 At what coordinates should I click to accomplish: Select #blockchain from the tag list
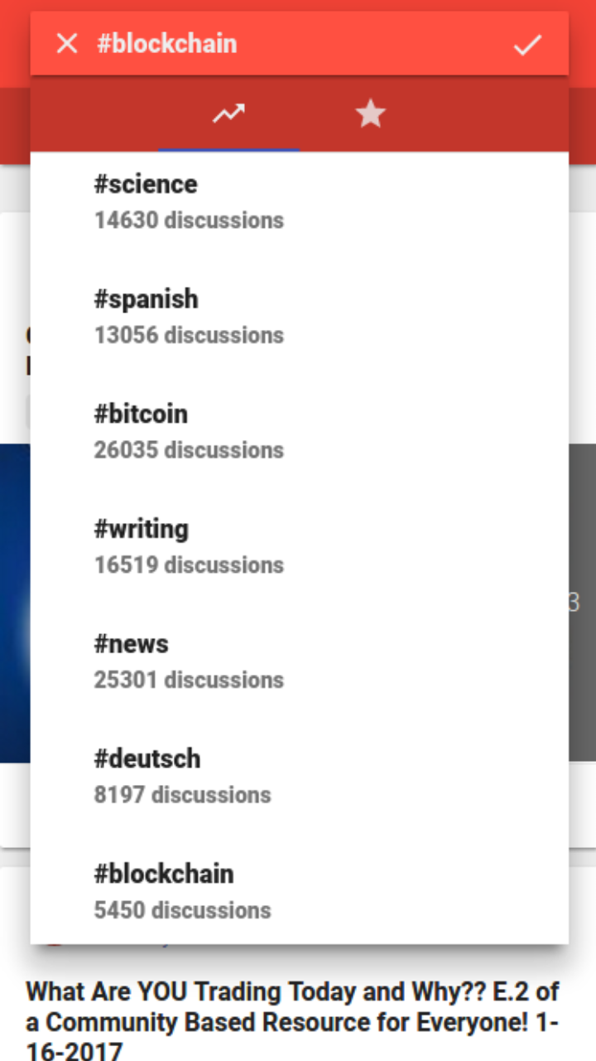(x=164, y=874)
